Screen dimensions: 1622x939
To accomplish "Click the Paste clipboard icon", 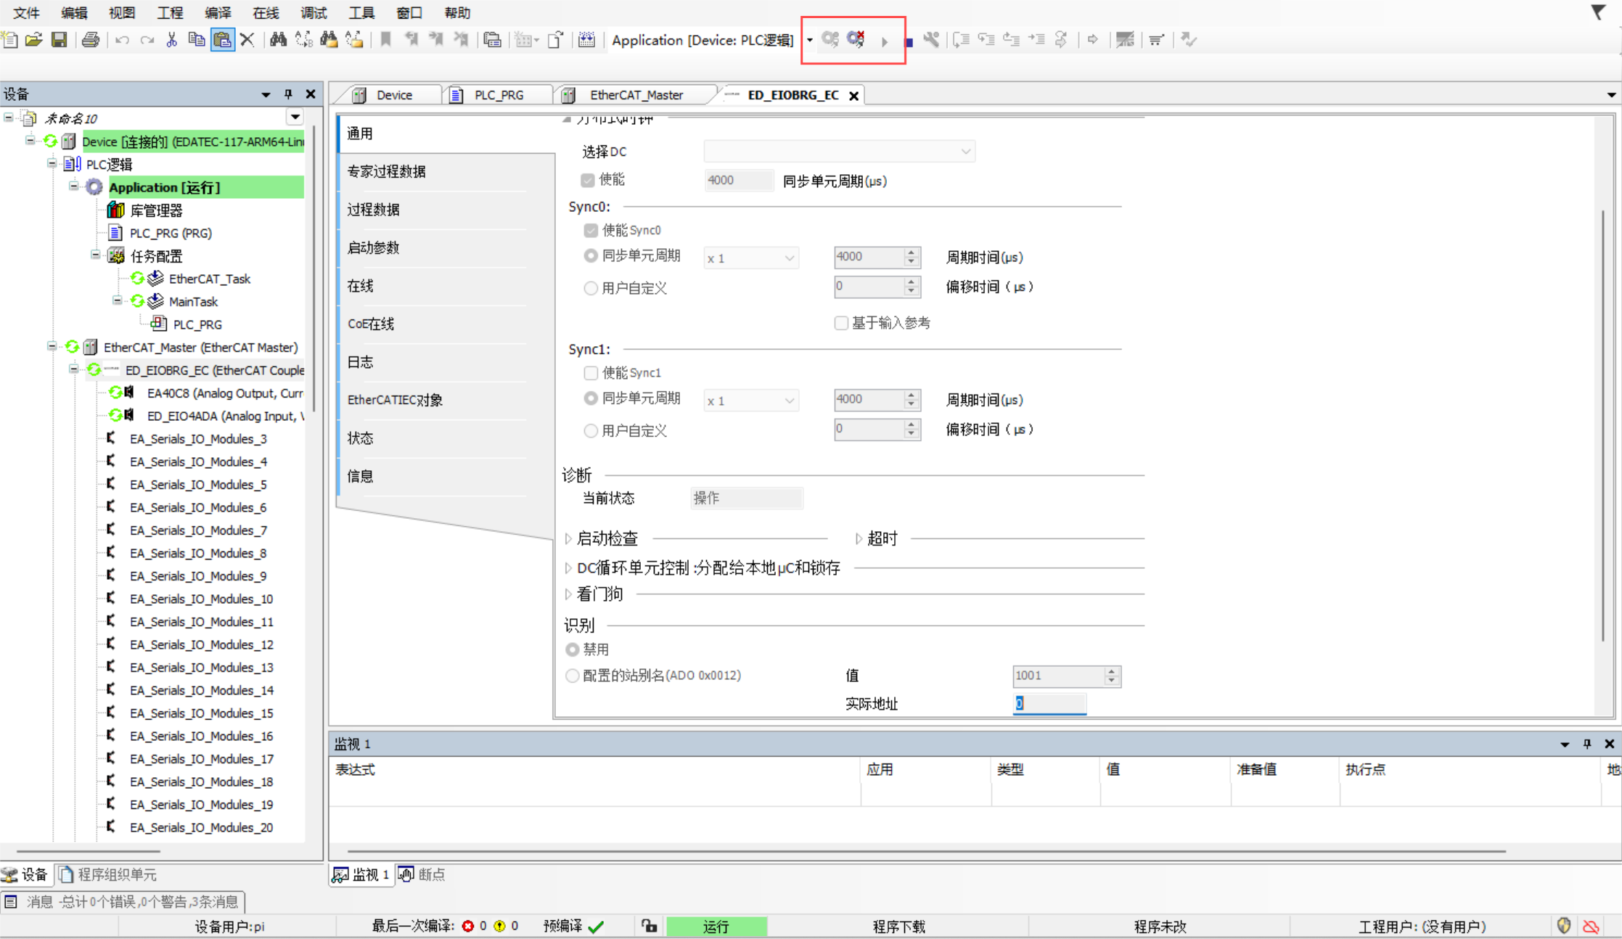I will [222, 40].
